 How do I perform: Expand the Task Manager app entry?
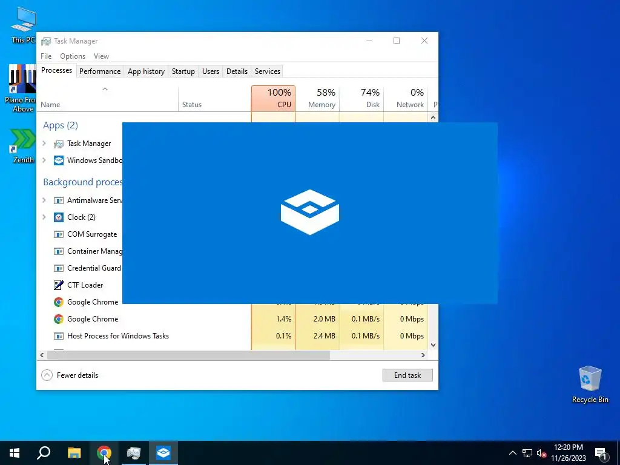(44, 143)
